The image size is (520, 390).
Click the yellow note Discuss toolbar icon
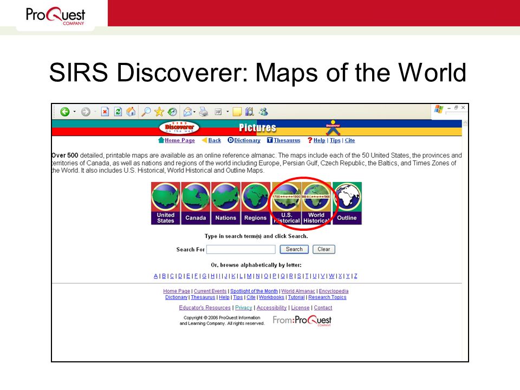pos(237,112)
